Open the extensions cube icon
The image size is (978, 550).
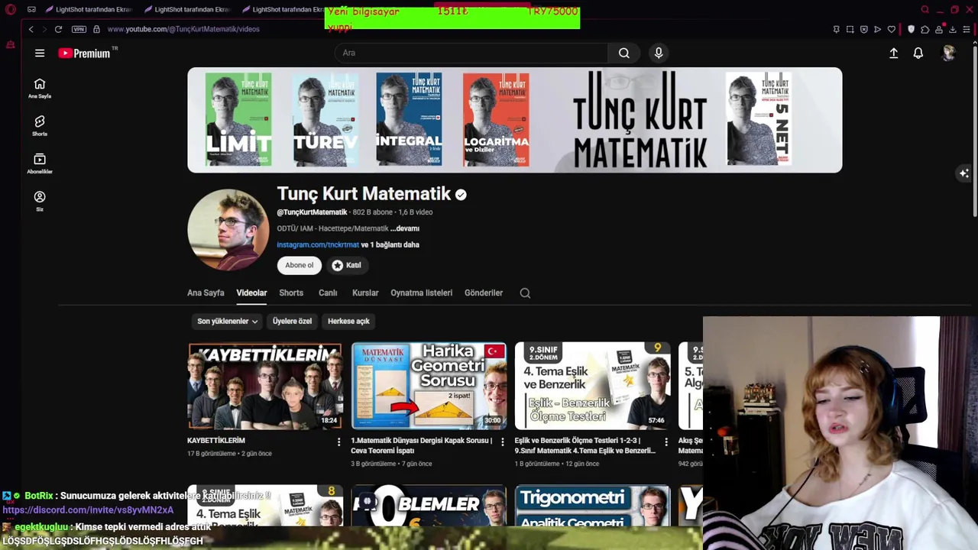[x=925, y=29]
